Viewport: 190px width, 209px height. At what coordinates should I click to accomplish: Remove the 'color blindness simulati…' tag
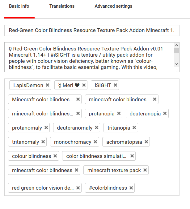[x=132, y=156]
